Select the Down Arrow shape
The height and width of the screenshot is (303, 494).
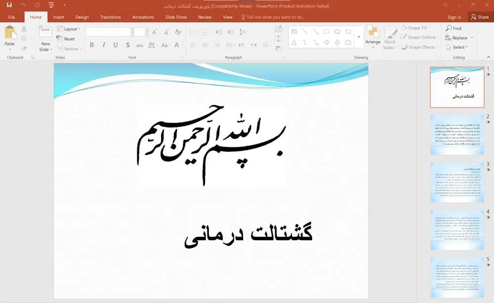[x=337, y=42]
